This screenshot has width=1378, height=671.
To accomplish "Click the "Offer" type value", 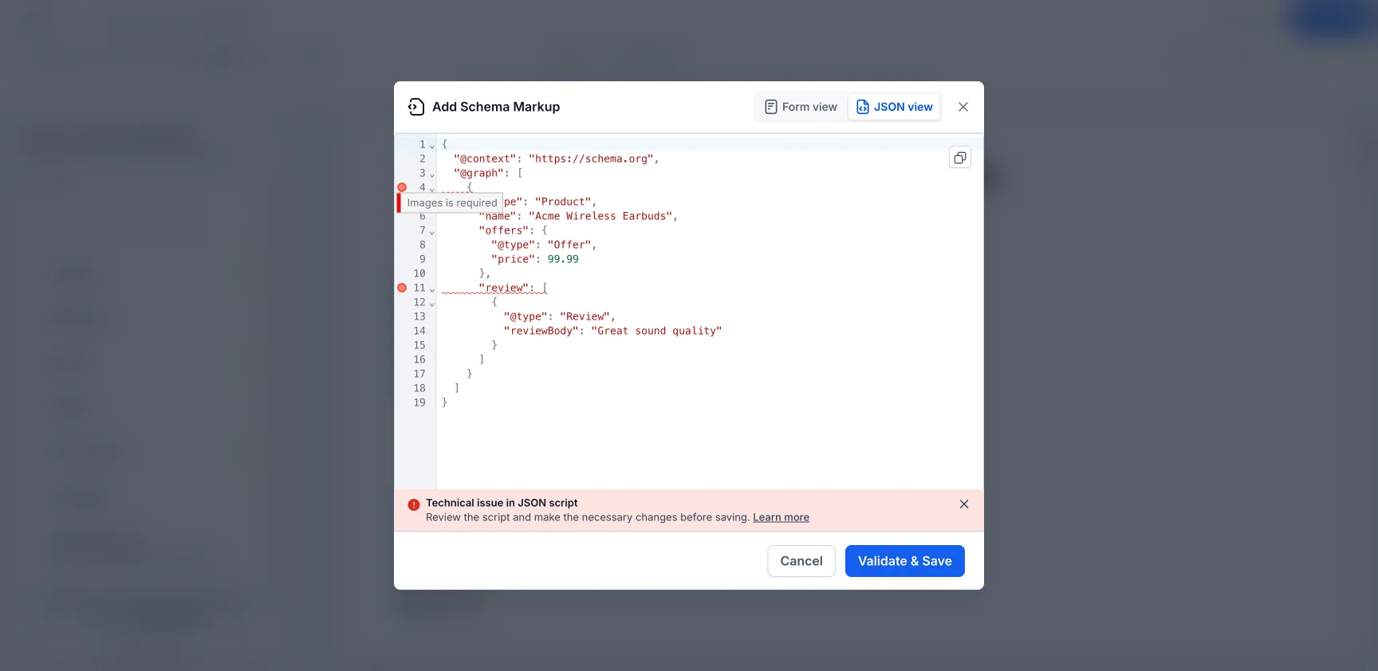I will (x=569, y=245).
